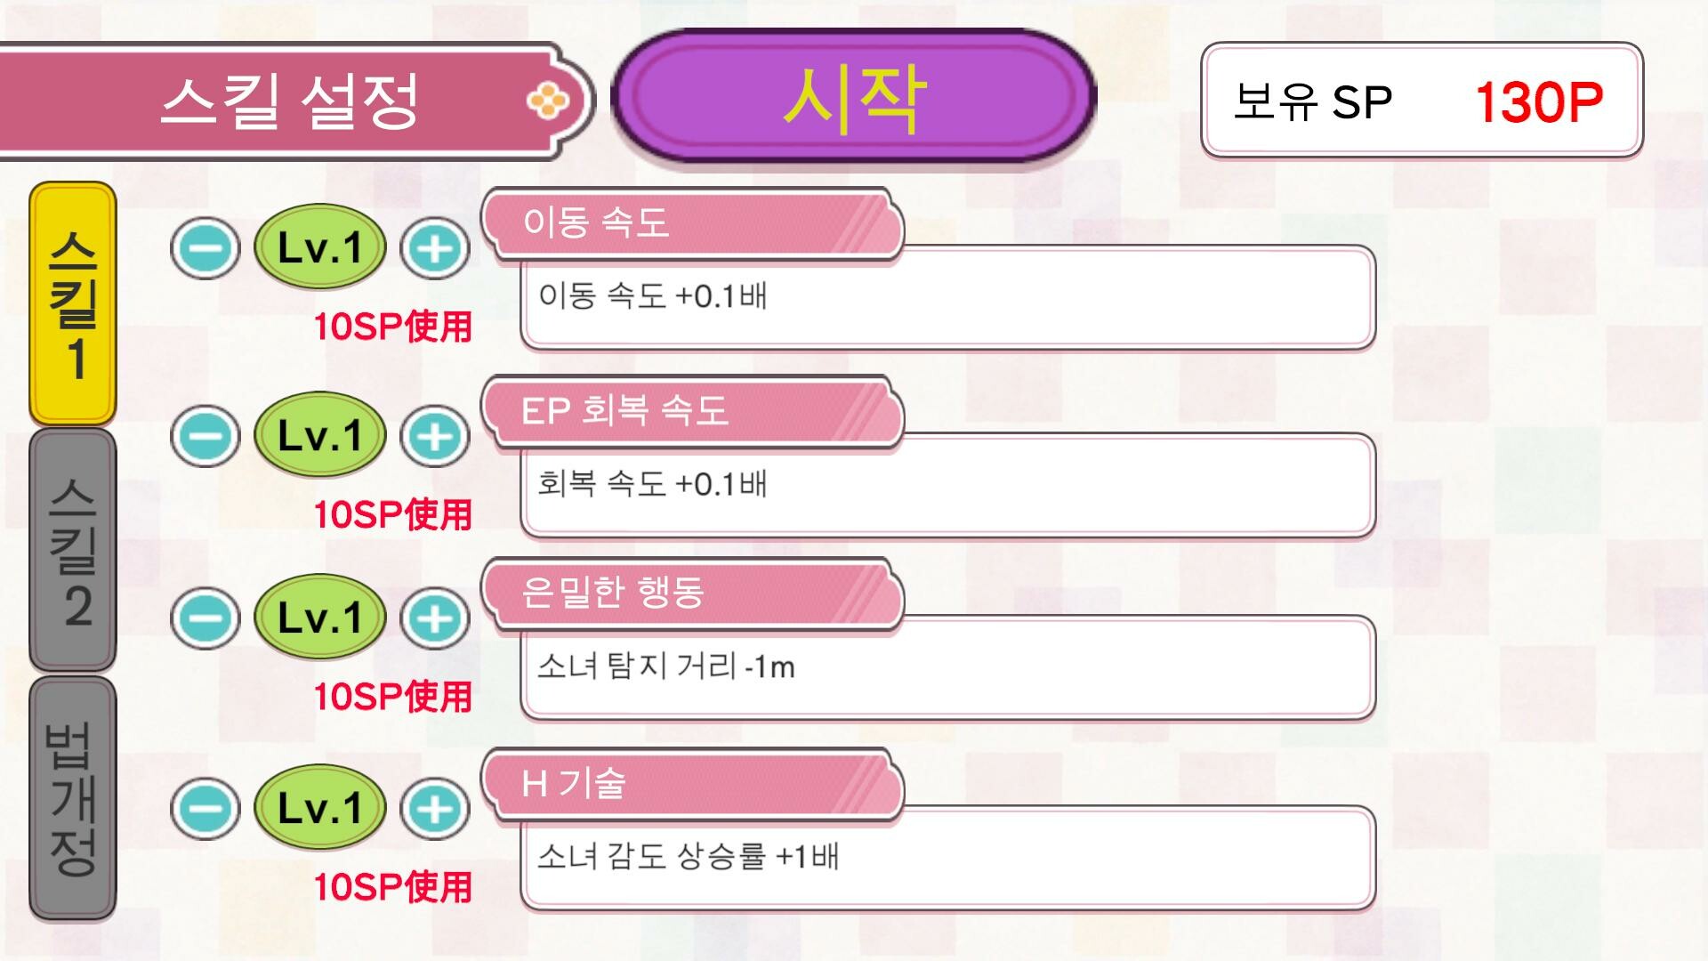The width and height of the screenshot is (1708, 961).
Task: Click the 스킬 설정 header banner
Action: coord(289,101)
